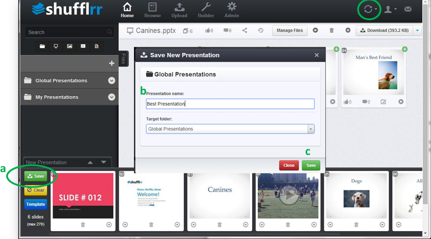Open the Files side tab
Image resolution: width=431 pixels, height=239 pixels.
(x=123, y=59)
